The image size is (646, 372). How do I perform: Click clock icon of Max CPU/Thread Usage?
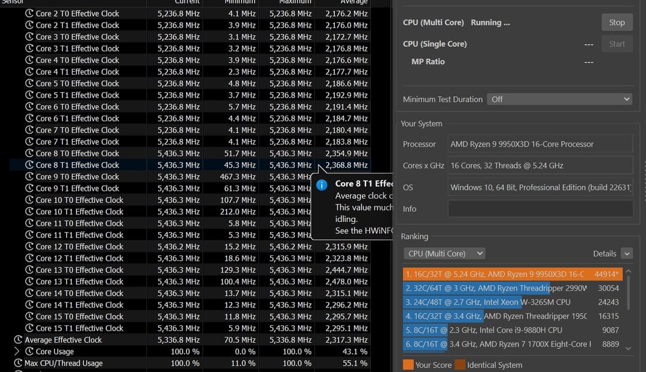(18, 363)
